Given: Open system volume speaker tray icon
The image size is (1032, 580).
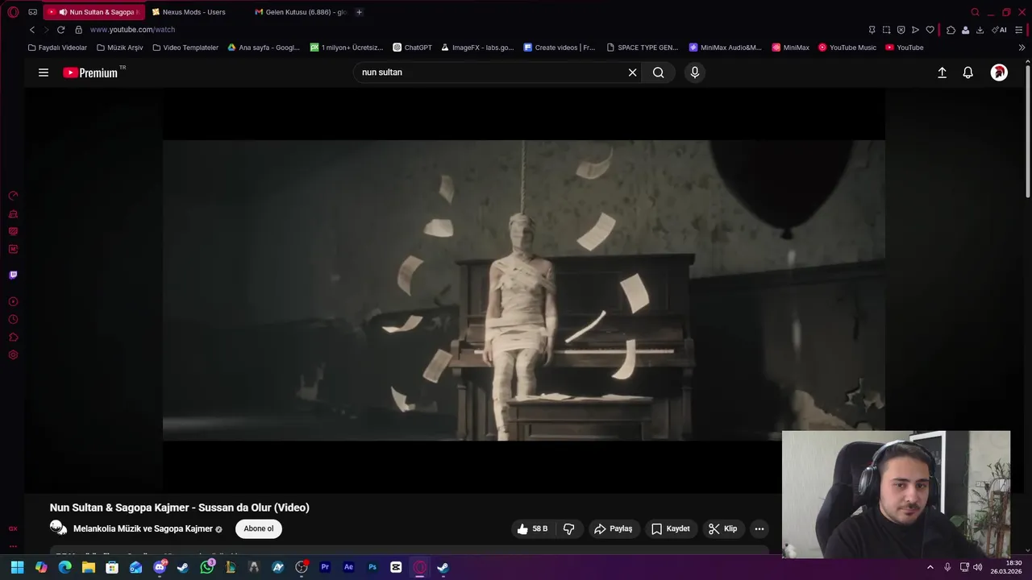Looking at the screenshot, I should coord(977,567).
